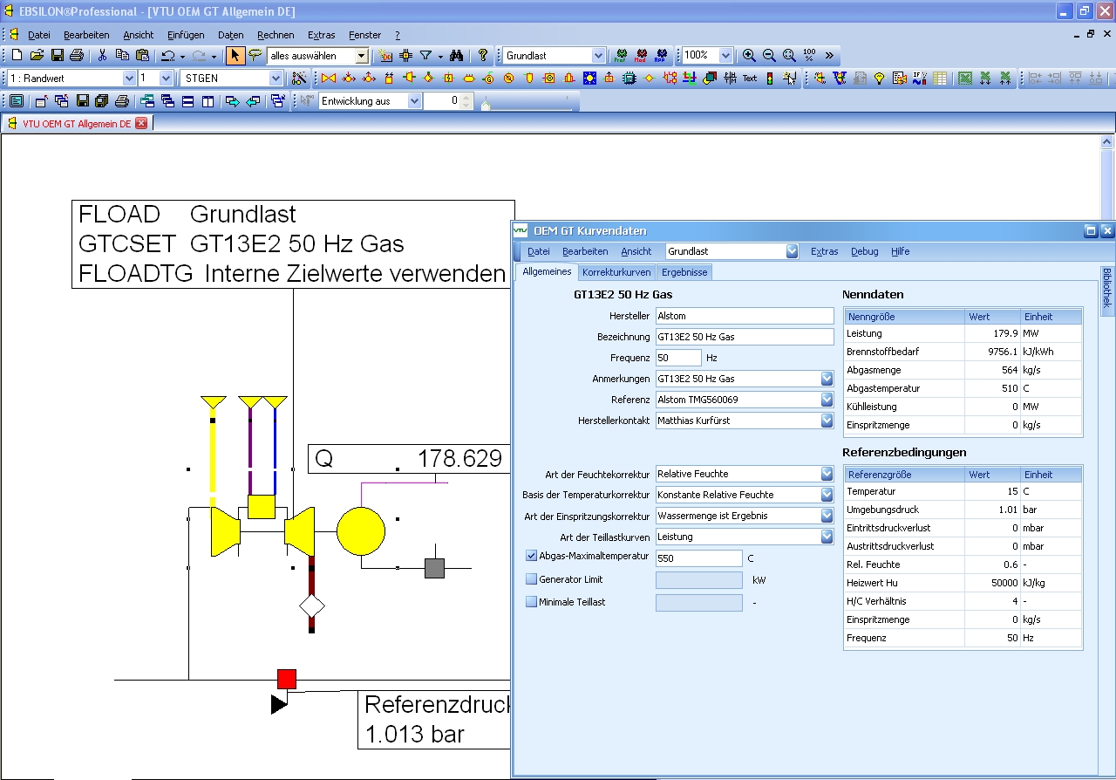Open the Grundlast profile dropdown in the main toolbar
Viewport: 1116px width, 780px height.
pyautogui.click(x=598, y=56)
